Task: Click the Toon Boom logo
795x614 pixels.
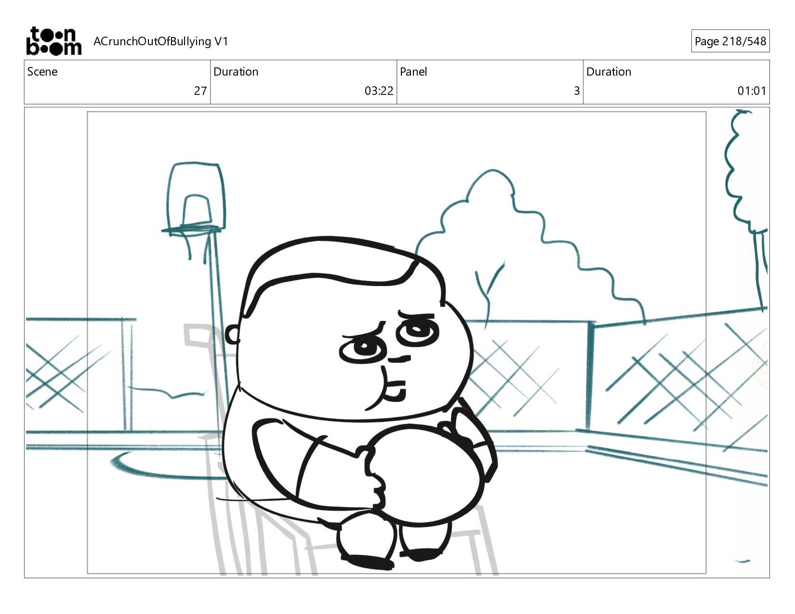Action: pyautogui.click(x=53, y=41)
